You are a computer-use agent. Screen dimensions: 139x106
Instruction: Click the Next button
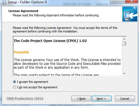(102, 99)
